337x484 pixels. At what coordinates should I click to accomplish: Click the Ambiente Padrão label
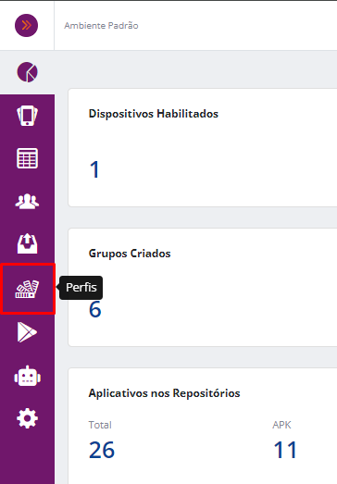[x=101, y=26]
